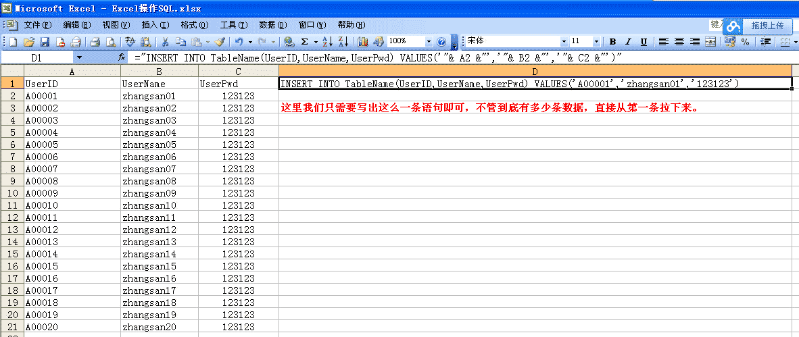Open the 文件 (File) menu
This screenshot has width=799, height=337.
[x=38, y=25]
